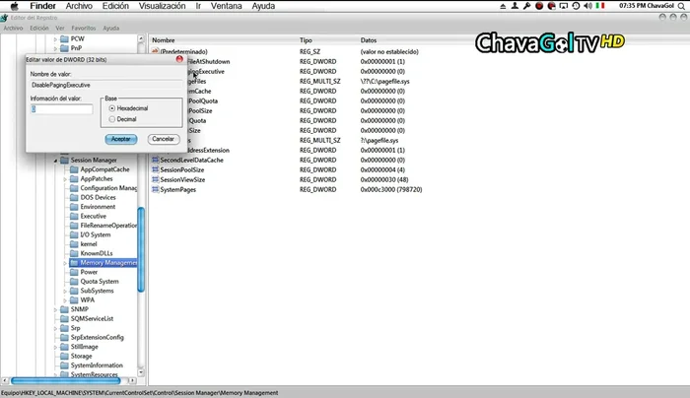Click the tree scroll-down arrow

(141, 373)
